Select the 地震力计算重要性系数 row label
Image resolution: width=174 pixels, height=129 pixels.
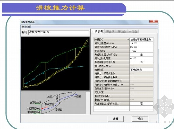[112, 77]
